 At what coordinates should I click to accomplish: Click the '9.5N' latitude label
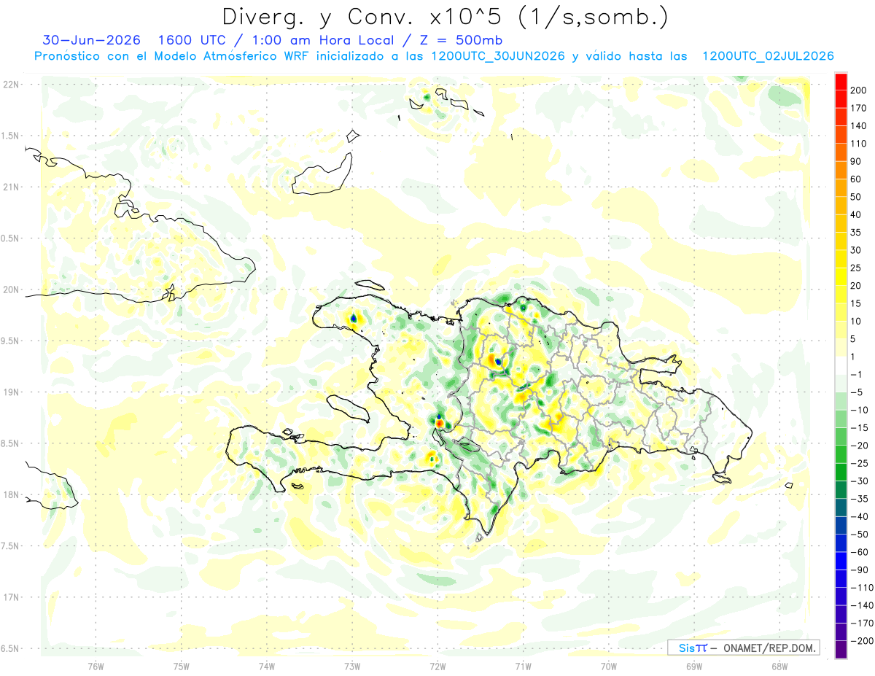[10, 341]
